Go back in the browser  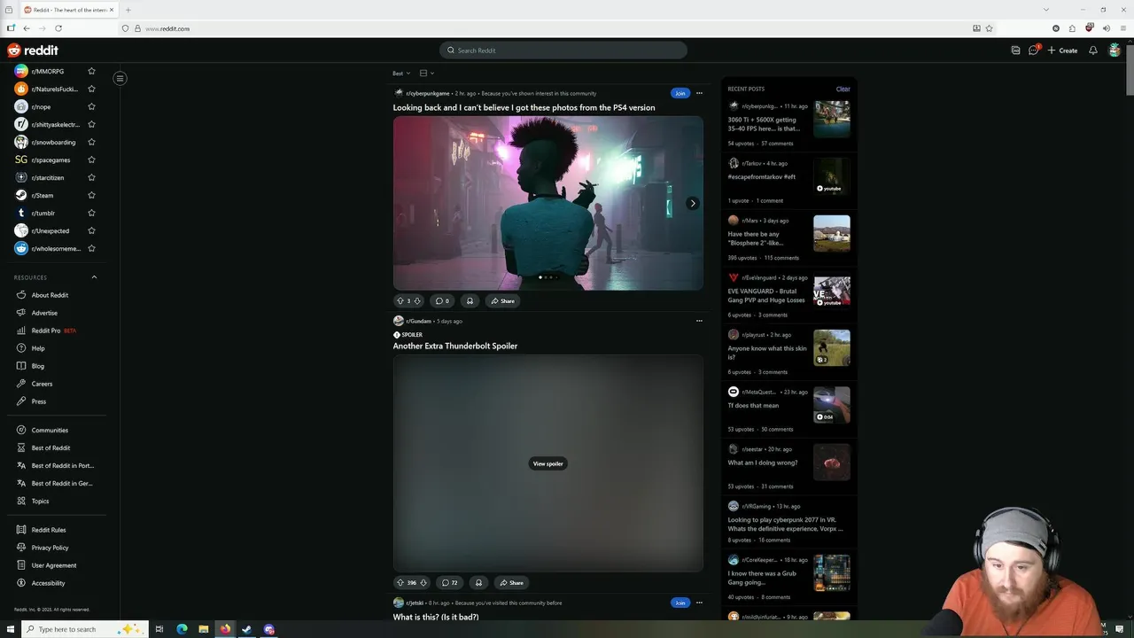click(26, 28)
